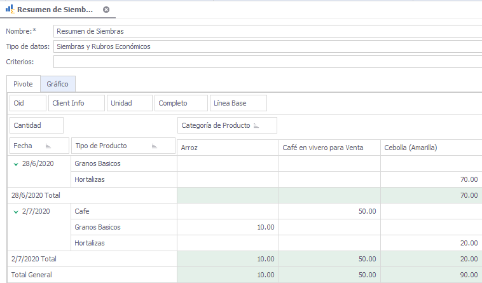Select the Línea Base field header
This screenshot has height=283, width=482.
tap(238, 103)
